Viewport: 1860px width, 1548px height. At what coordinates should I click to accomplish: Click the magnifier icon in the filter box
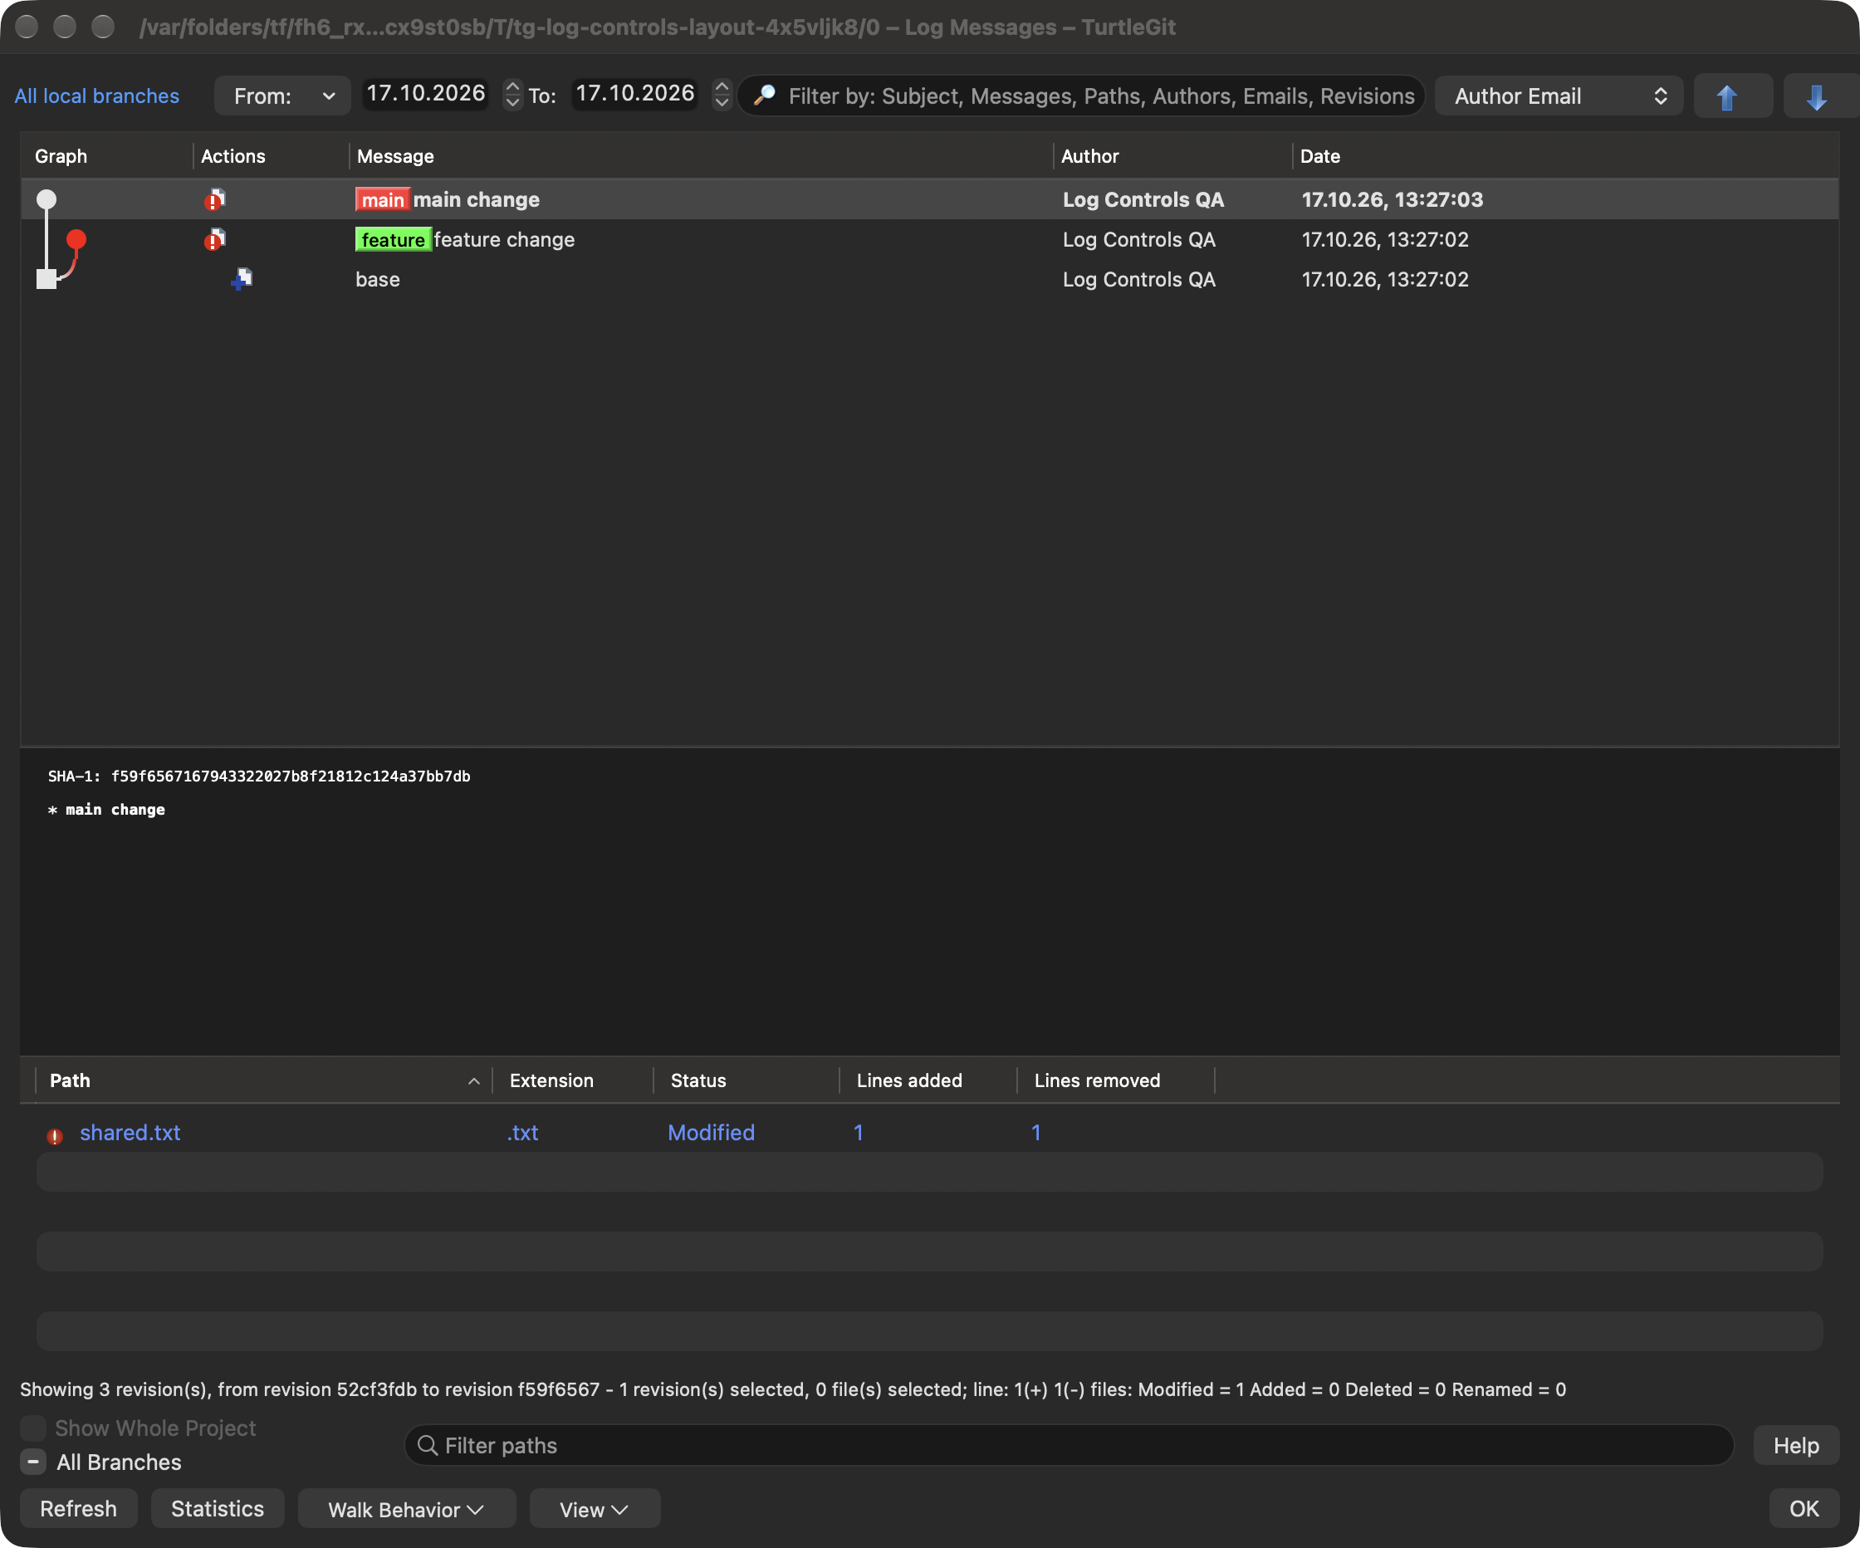pos(765,96)
